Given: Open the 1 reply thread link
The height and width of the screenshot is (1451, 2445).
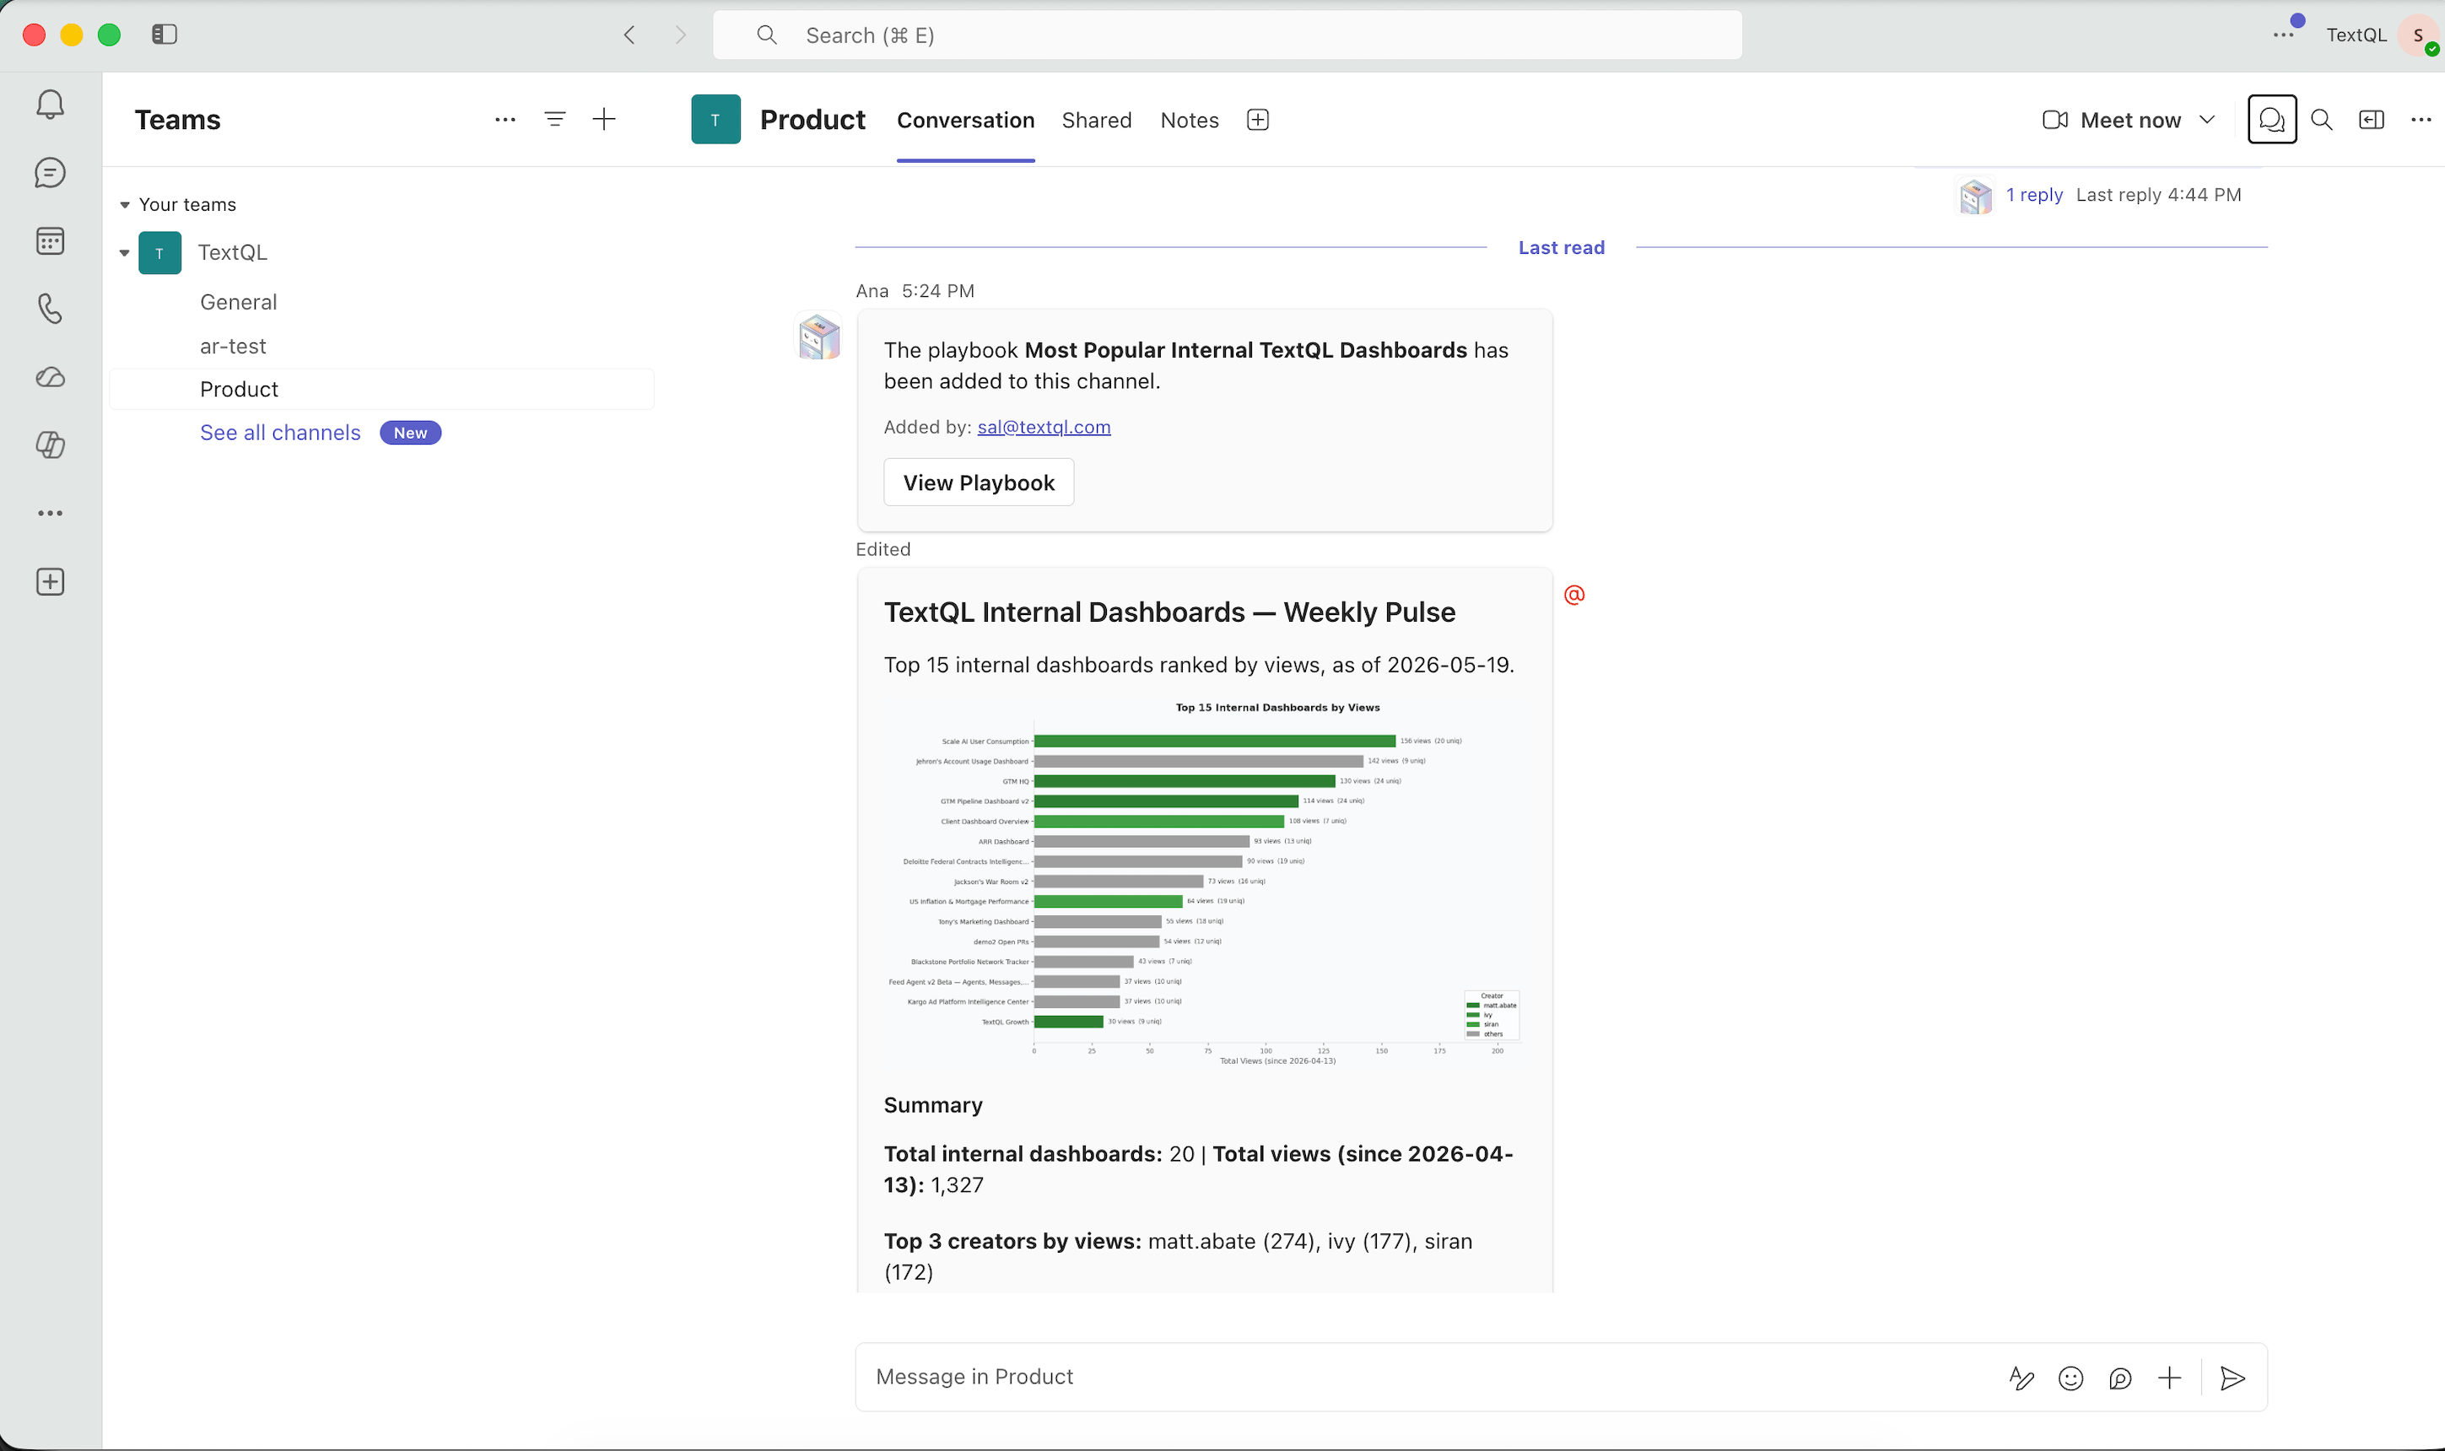Looking at the screenshot, I should pos(2033,195).
